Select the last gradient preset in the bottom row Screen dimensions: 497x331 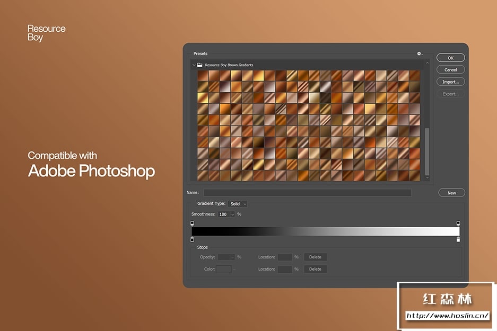[415, 176]
